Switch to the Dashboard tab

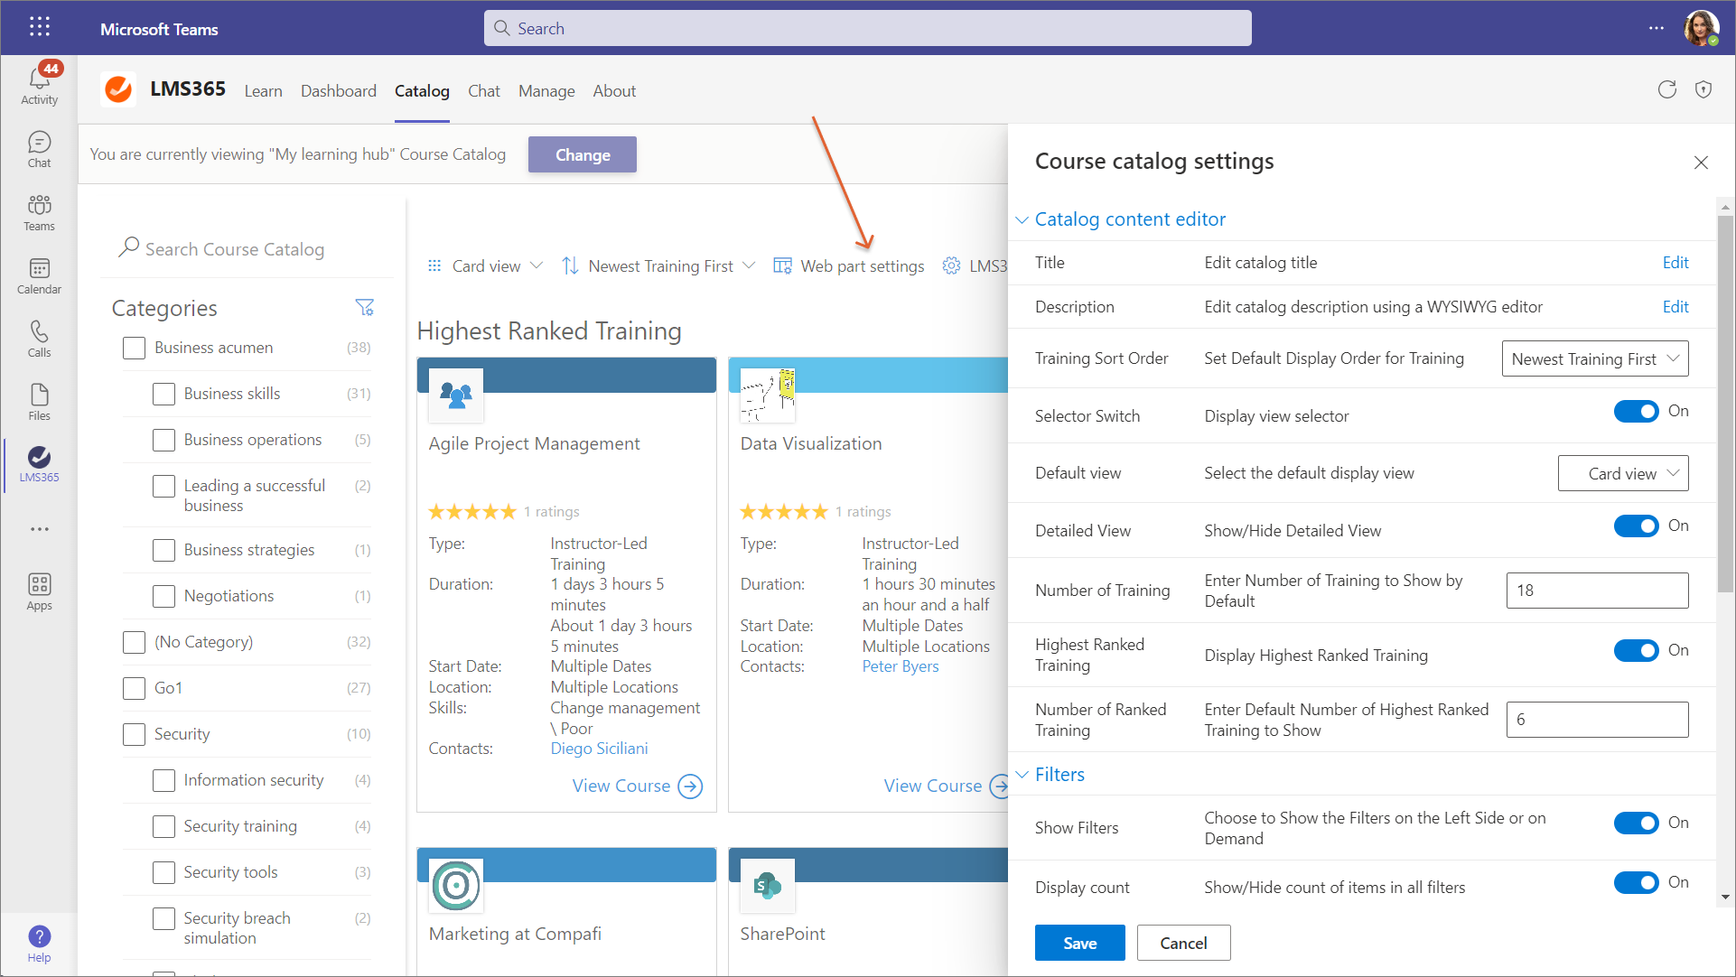pos(338,91)
